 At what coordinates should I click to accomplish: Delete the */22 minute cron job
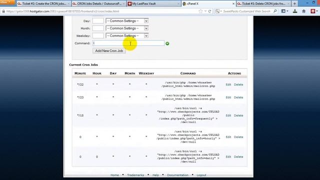point(238,84)
